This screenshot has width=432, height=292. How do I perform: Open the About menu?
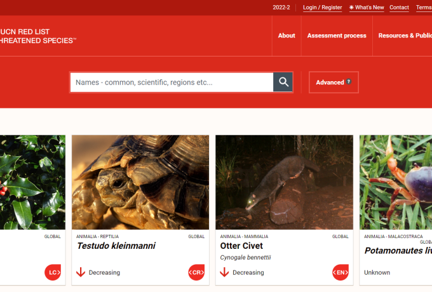[287, 36]
